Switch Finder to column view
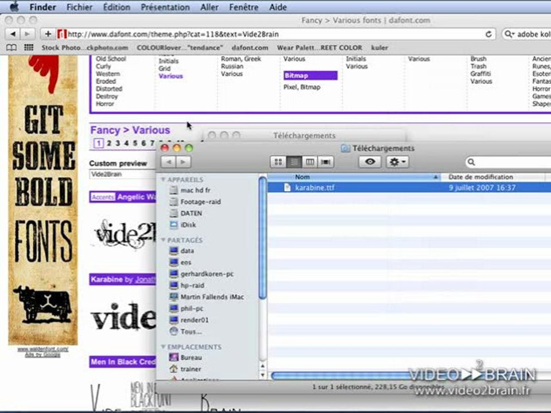 [309, 162]
